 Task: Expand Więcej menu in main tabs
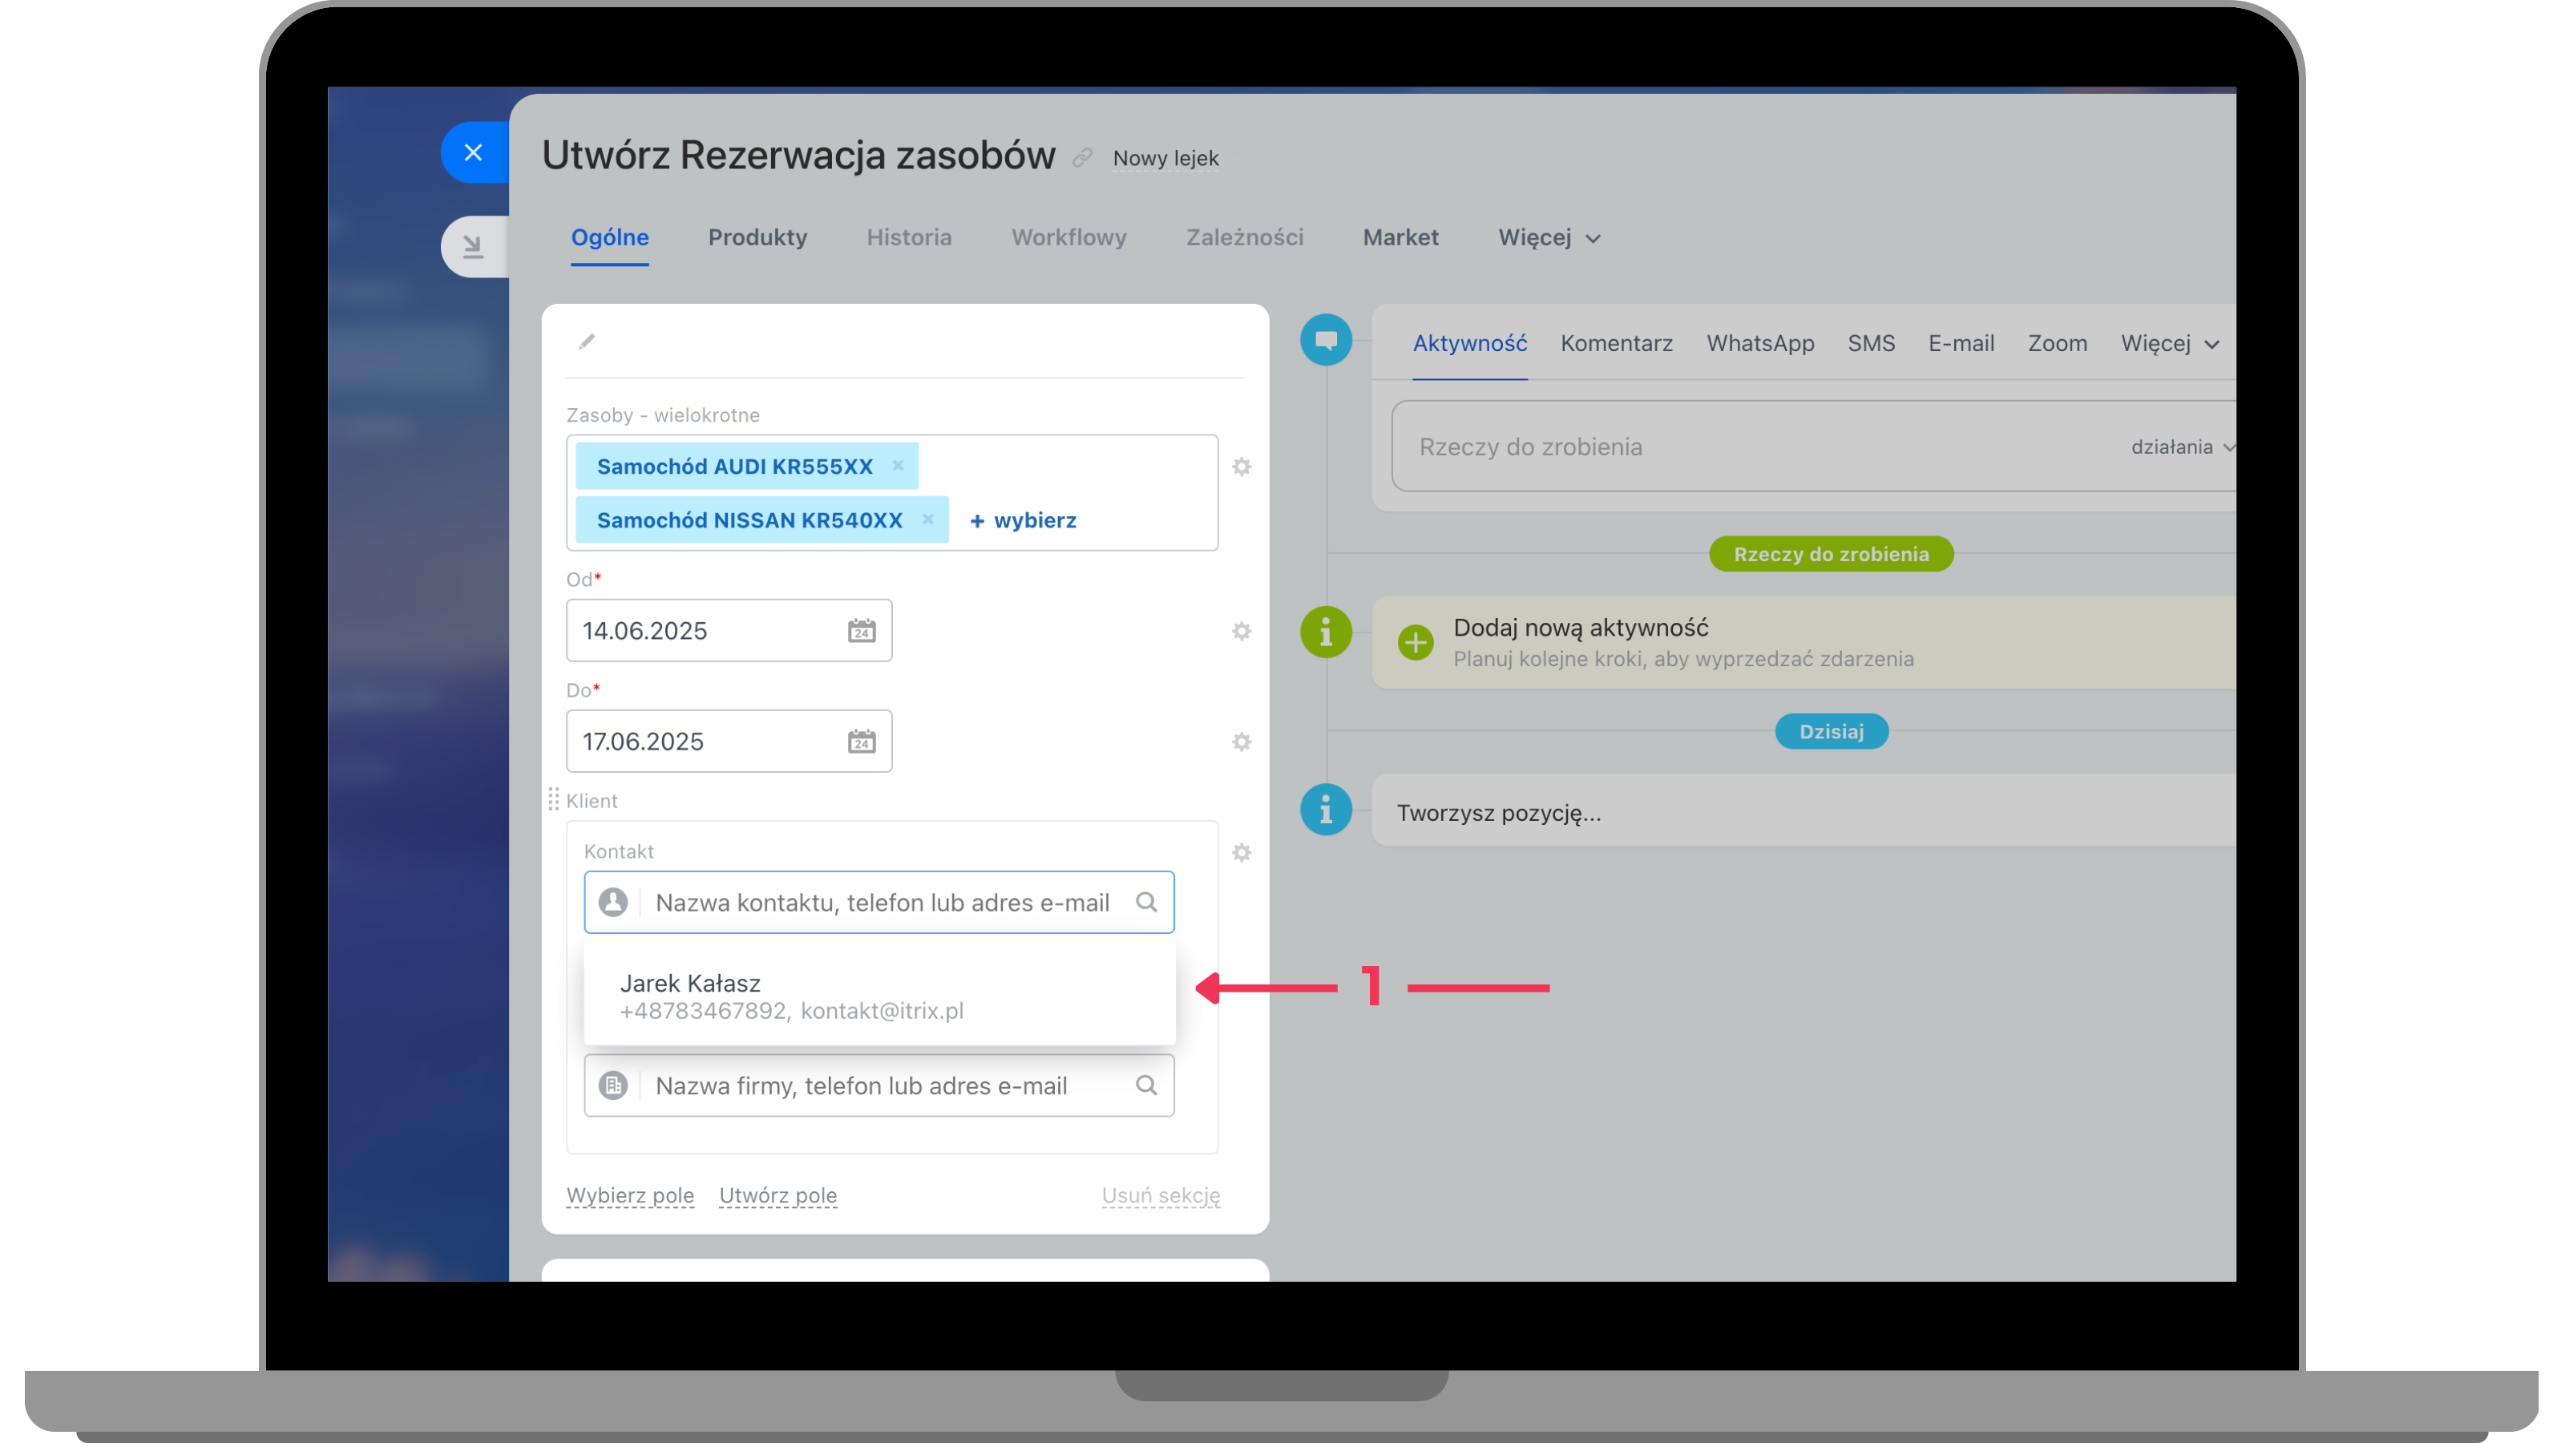pyautogui.click(x=1549, y=238)
